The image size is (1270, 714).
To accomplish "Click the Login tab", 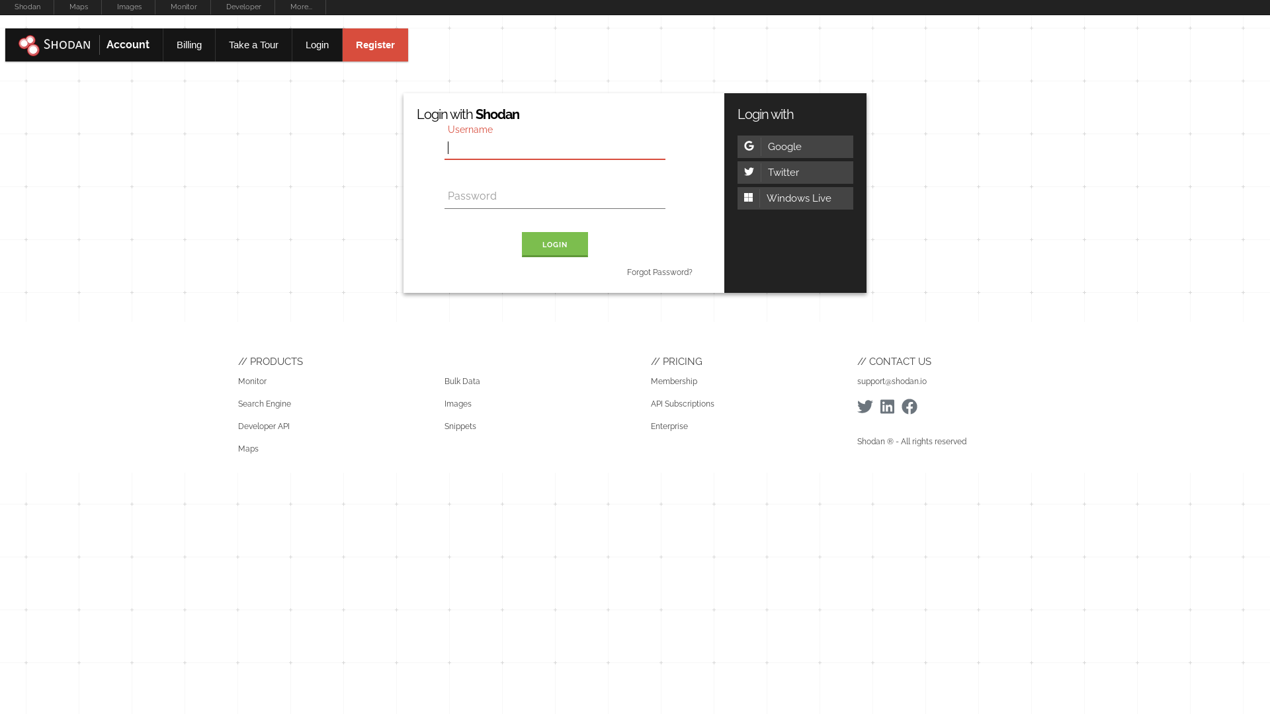I will point(317,44).
